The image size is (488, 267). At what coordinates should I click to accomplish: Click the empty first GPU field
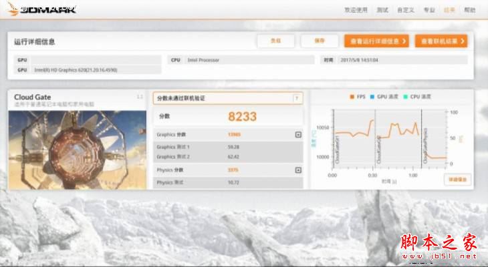pyautogui.click(x=96, y=60)
